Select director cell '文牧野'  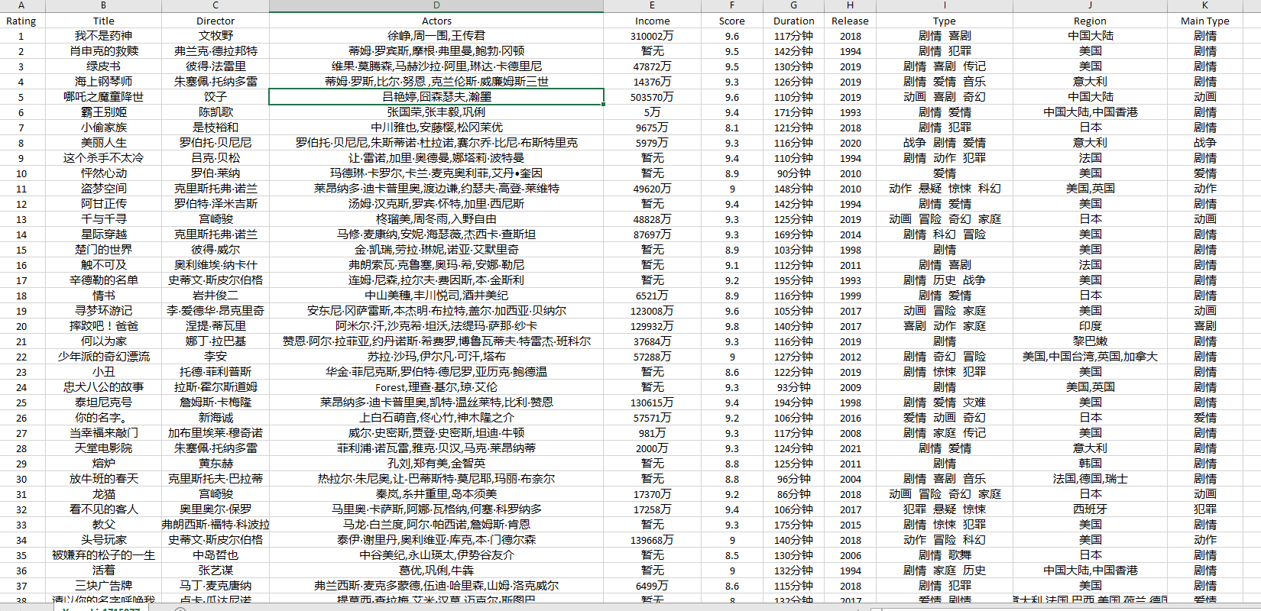click(216, 36)
